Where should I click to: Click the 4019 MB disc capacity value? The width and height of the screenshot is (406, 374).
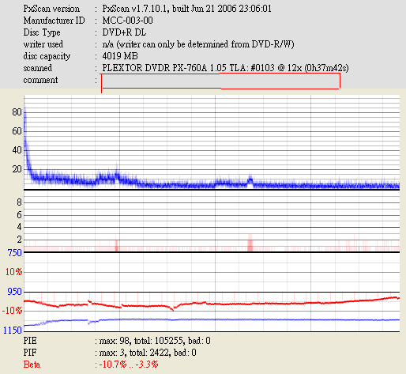point(120,56)
